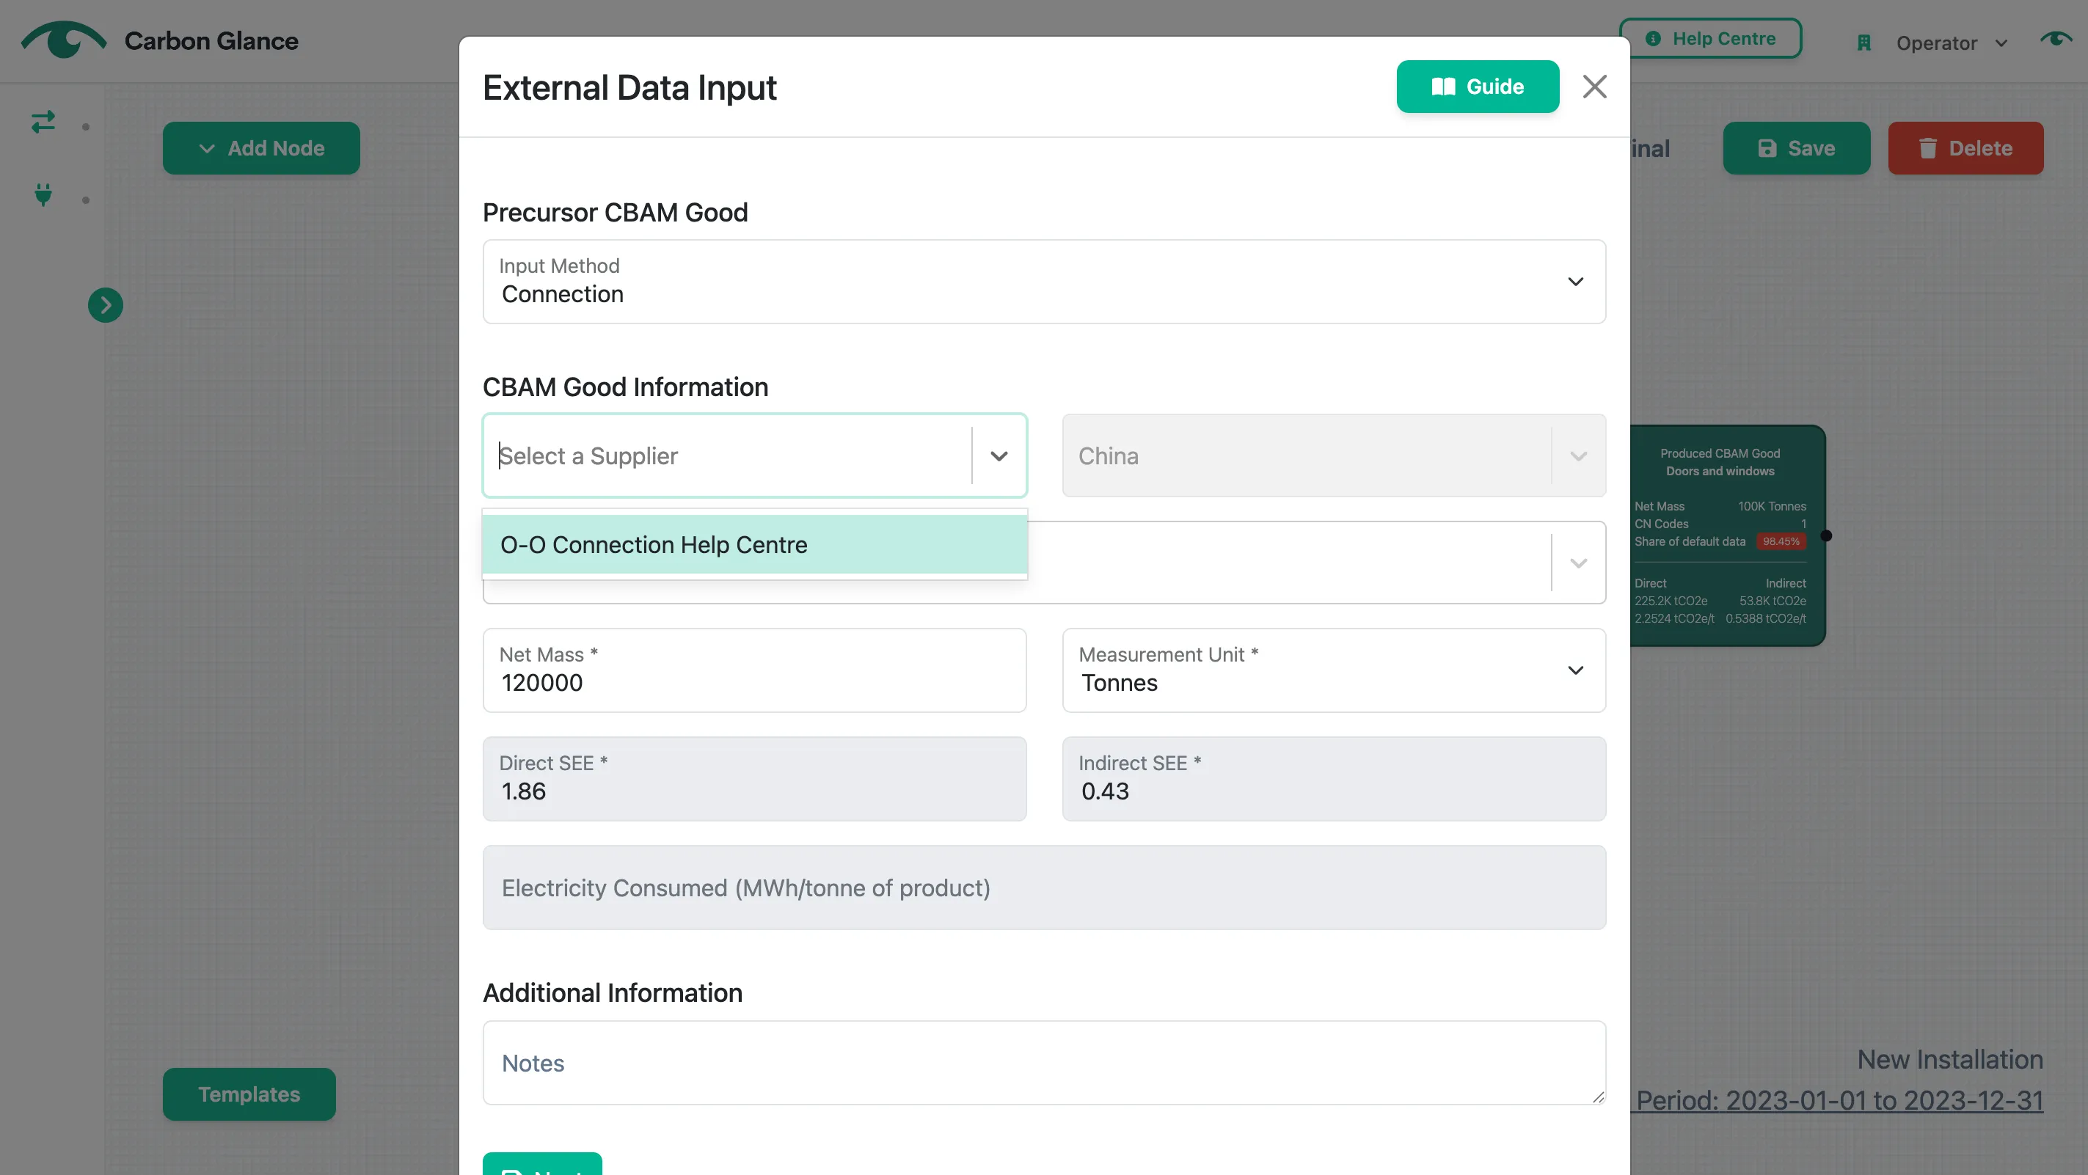Click the node's connection handle dot
Viewport: 2088px width, 1175px height.
point(1825,535)
